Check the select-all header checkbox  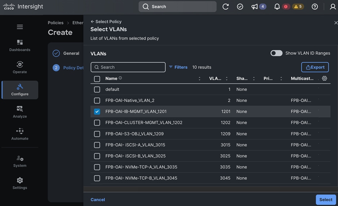pyautogui.click(x=97, y=79)
